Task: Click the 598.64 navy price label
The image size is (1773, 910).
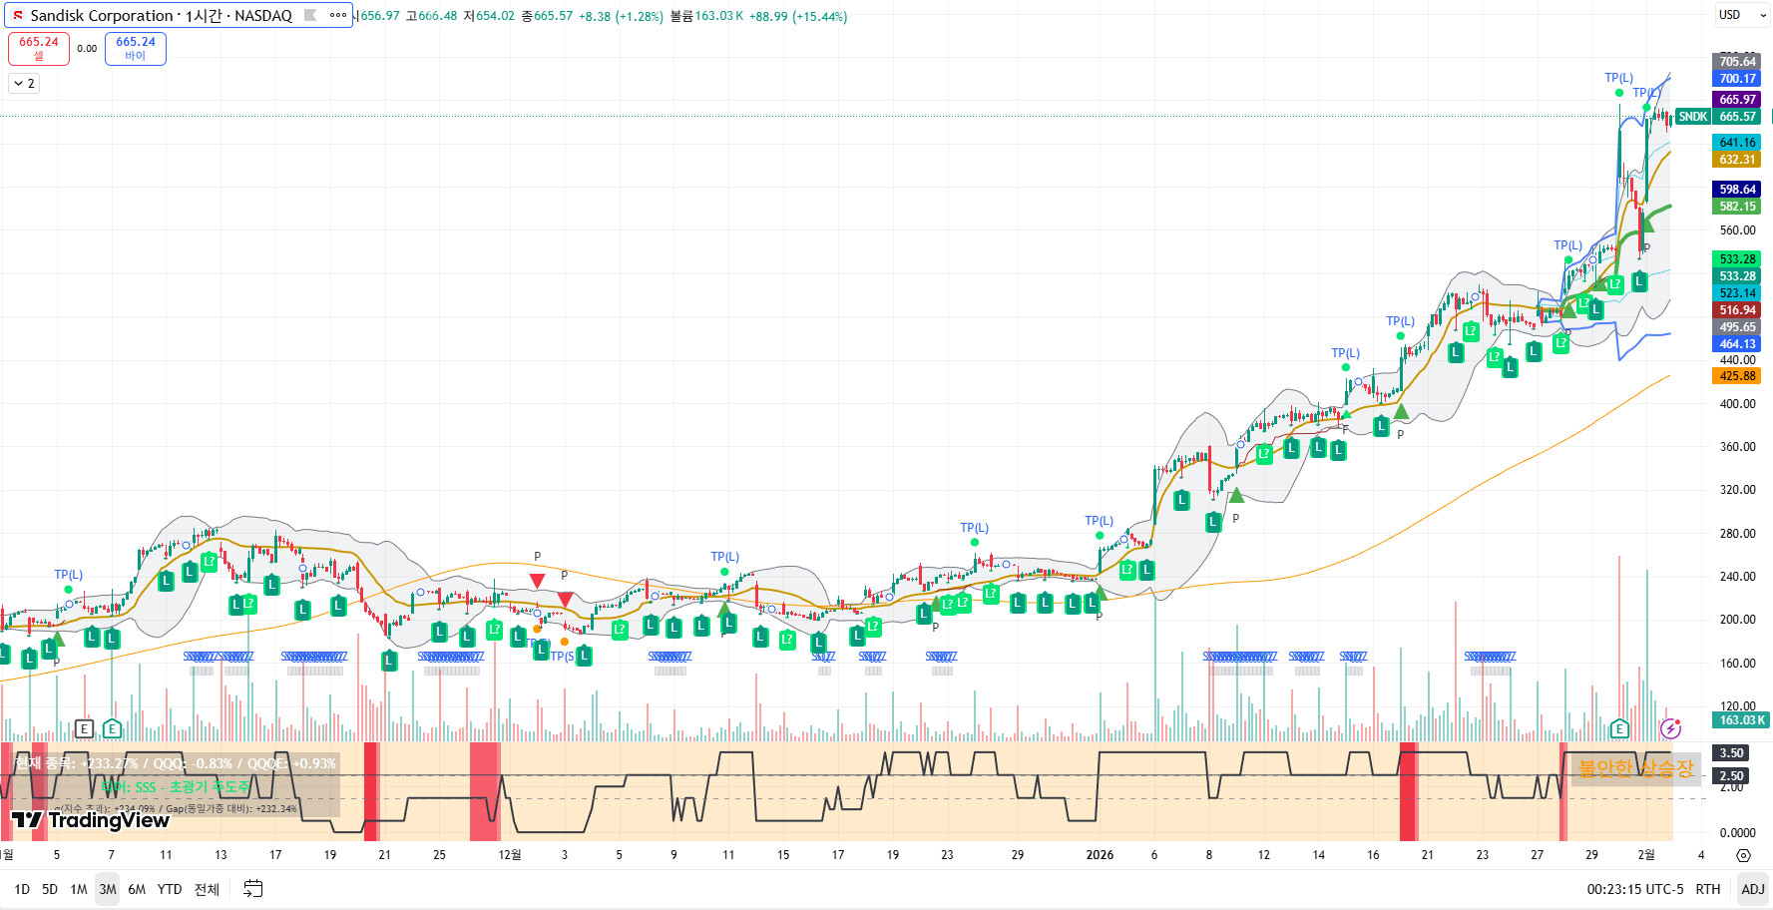Action: click(1737, 190)
